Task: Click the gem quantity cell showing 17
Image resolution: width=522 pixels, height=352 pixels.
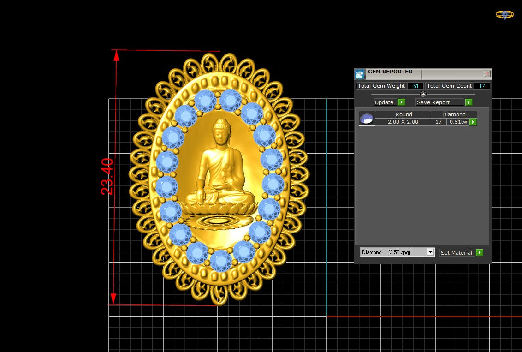Action: 439,122
